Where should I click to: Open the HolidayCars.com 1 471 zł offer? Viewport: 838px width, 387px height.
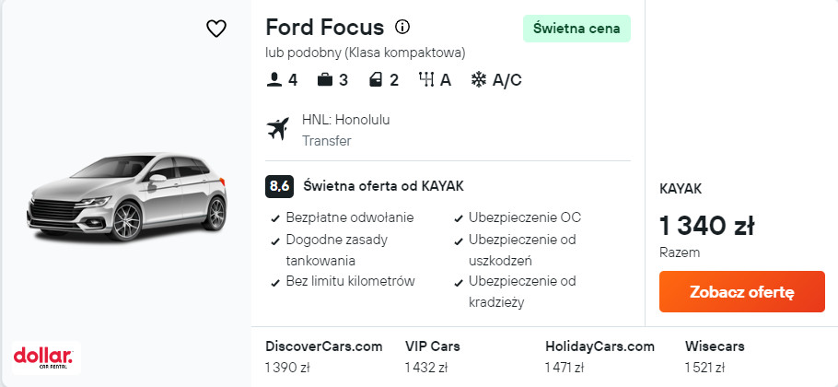pos(599,357)
